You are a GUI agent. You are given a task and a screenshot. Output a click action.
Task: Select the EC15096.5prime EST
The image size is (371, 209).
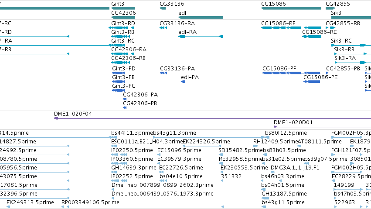pos(159,155)
